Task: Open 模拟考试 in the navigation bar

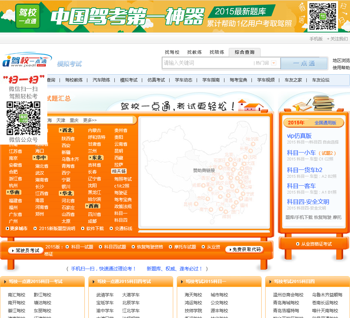Action: [129, 80]
